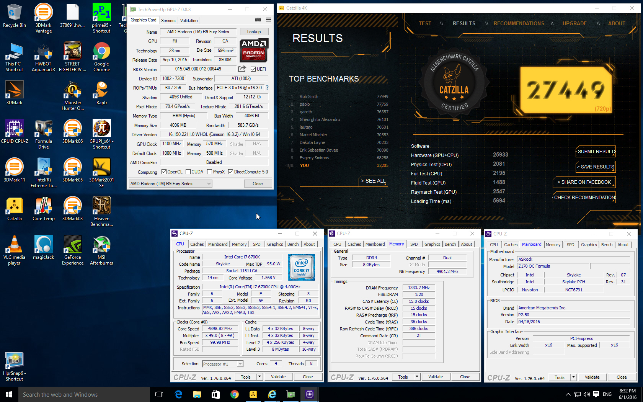643x402 pixels.
Task: Open the Raptr desktop icon
Action: tap(101, 92)
